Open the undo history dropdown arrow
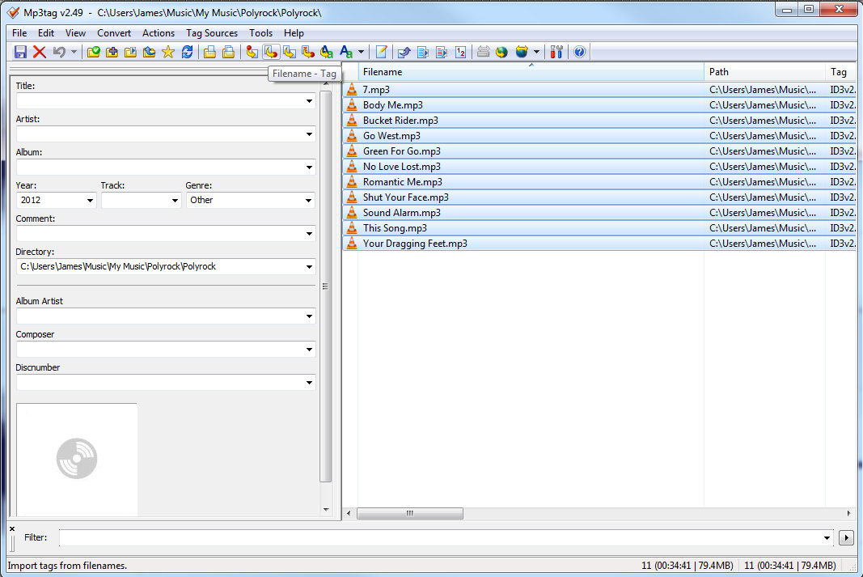This screenshot has height=577, width=863. pyautogui.click(x=74, y=52)
